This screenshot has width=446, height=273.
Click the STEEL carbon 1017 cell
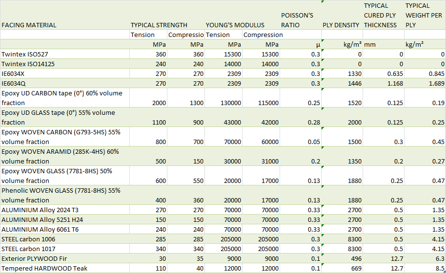[x=65, y=249]
